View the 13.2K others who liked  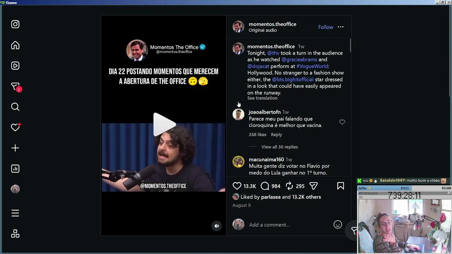pyautogui.click(x=307, y=197)
